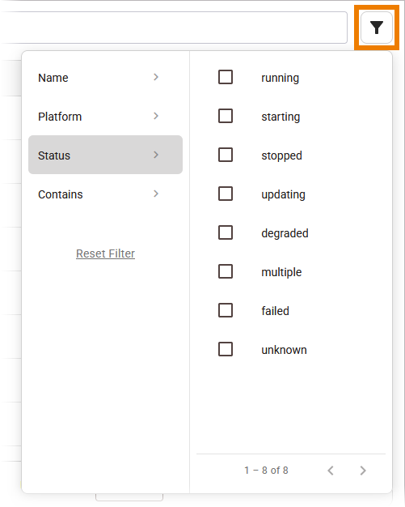Screen dimensions: 405x507
Task: Click the 'running' label text
Action: tap(281, 78)
